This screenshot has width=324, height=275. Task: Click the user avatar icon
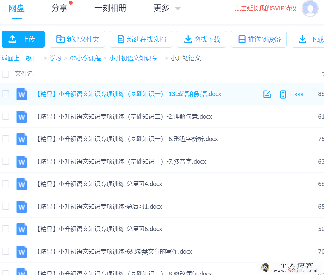[x=310, y=8]
